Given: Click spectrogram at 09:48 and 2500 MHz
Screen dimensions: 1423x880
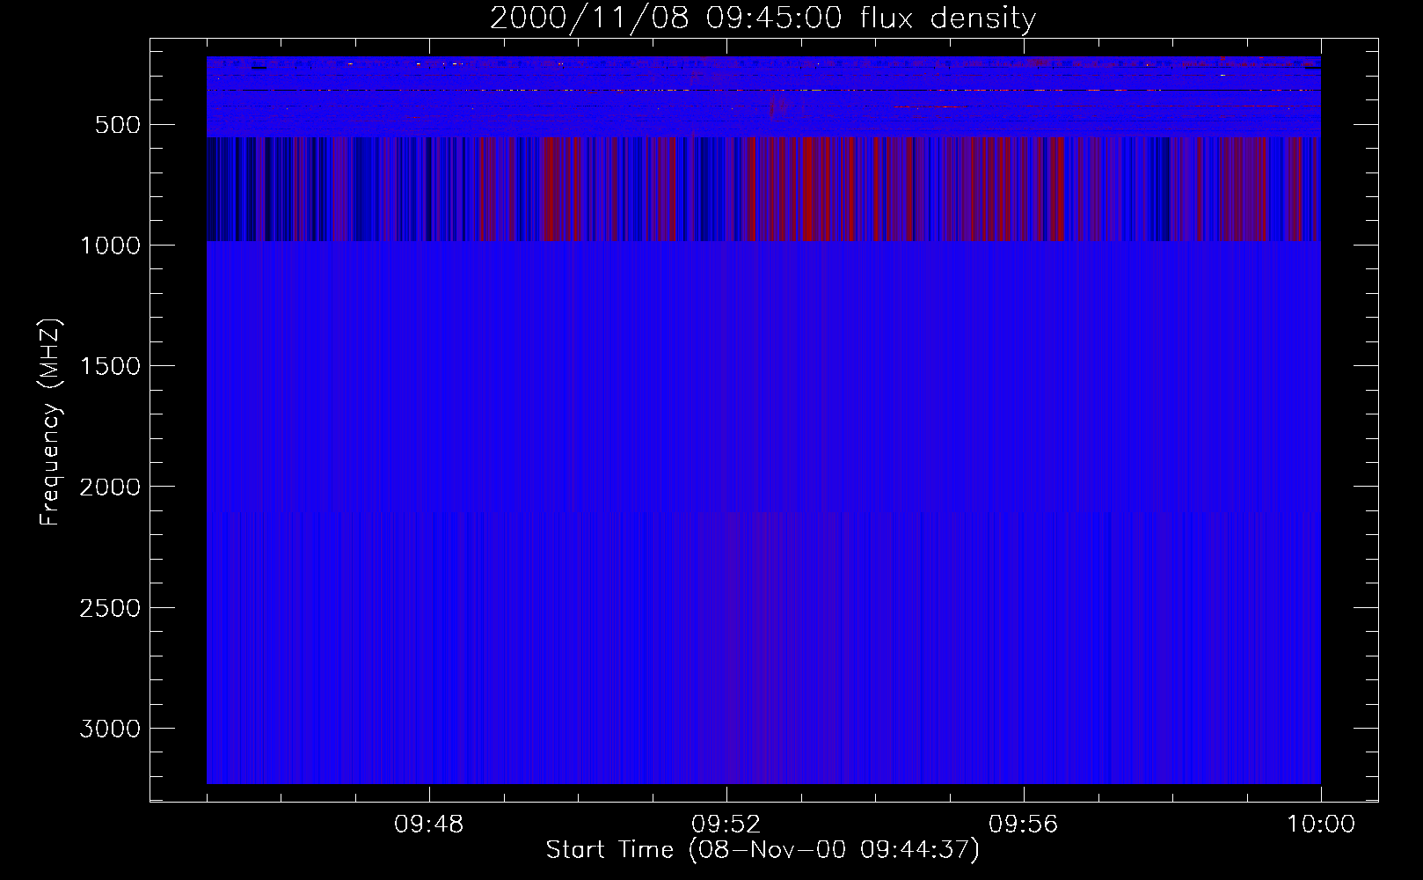Looking at the screenshot, I should tap(429, 607).
